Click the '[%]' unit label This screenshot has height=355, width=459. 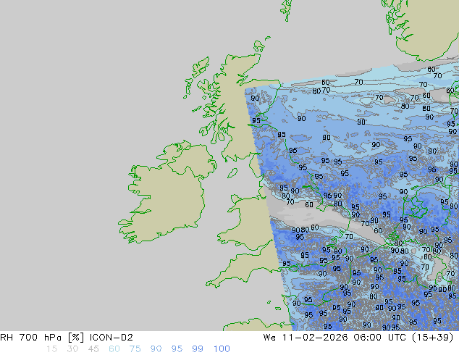click(75, 338)
